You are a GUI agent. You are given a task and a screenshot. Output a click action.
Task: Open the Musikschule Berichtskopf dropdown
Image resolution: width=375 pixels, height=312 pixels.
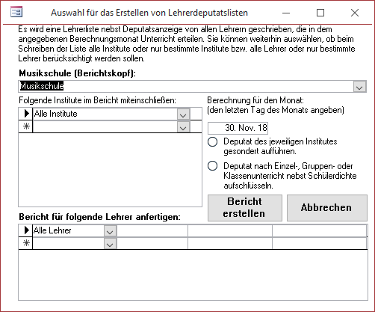tap(359, 87)
